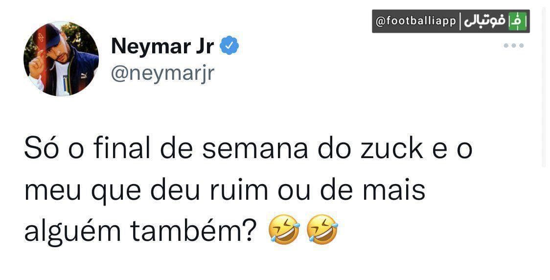This screenshot has width=550, height=280.
Task: Click the word "semana" in the tweet
Action: coord(252,149)
